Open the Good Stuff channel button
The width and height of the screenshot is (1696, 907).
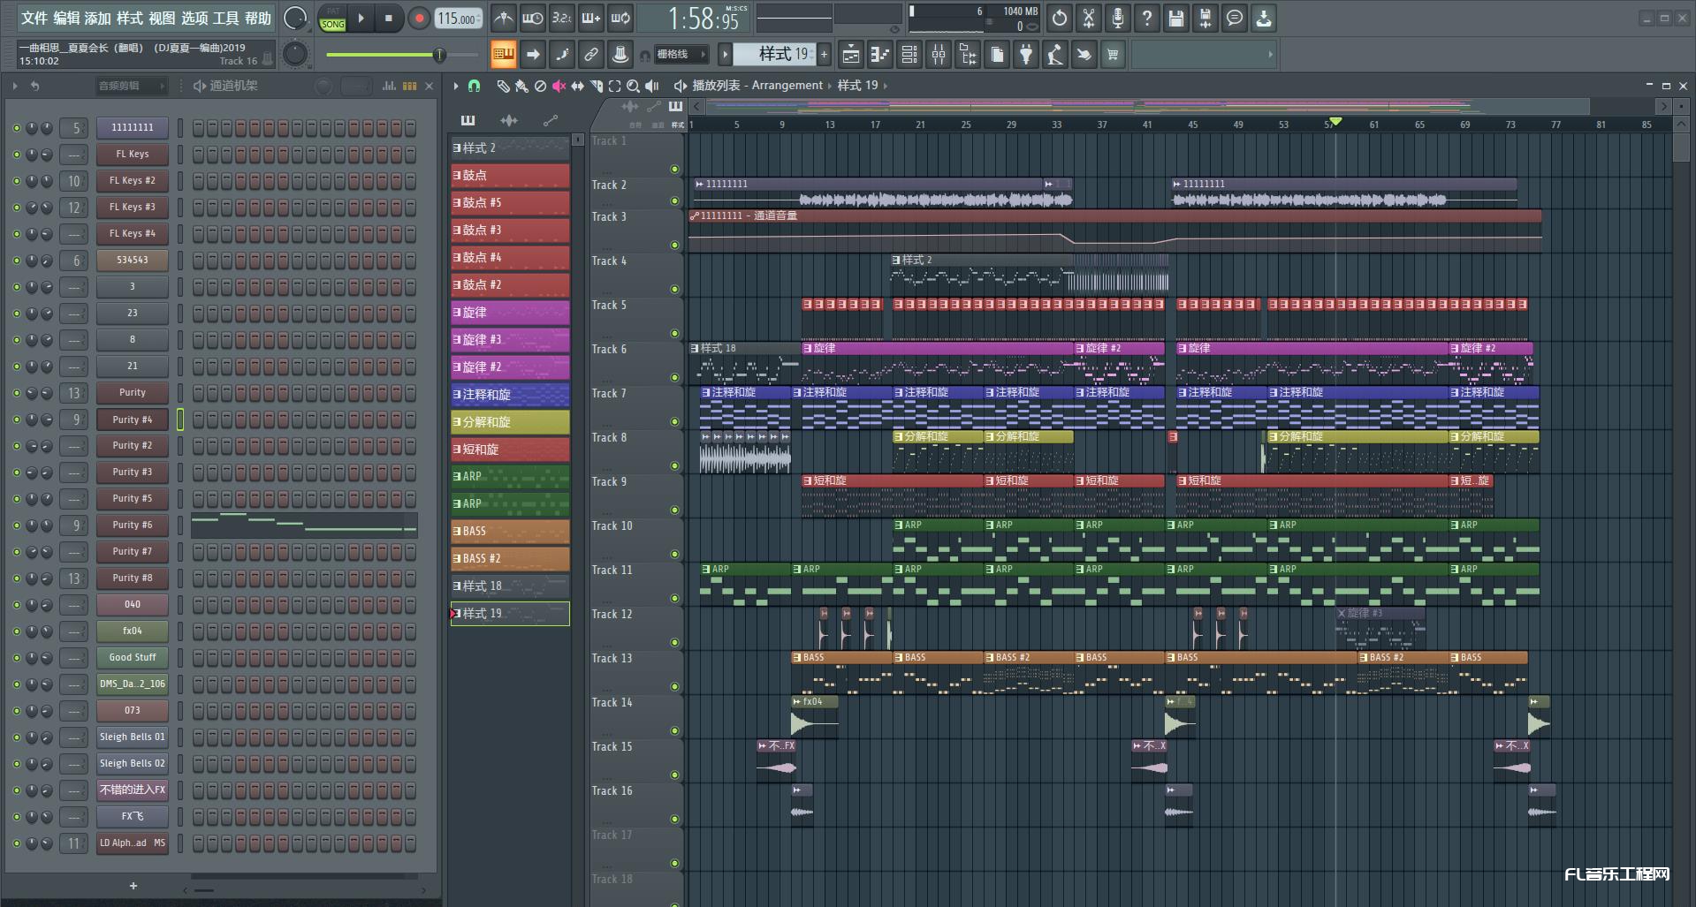tap(133, 658)
